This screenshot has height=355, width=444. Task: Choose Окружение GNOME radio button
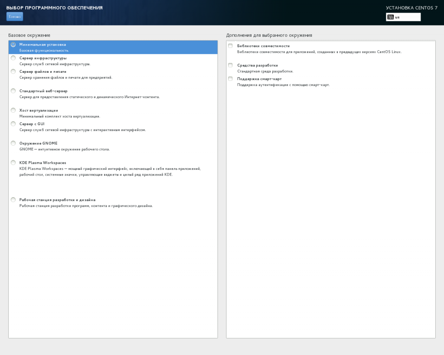13,143
